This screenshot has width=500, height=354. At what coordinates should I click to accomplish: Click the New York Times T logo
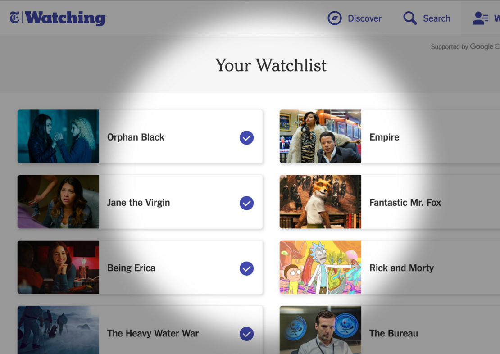point(15,17)
